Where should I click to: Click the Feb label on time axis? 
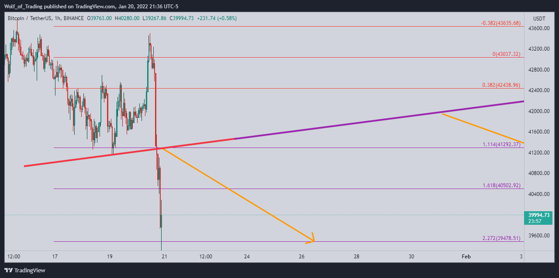pos(466,257)
